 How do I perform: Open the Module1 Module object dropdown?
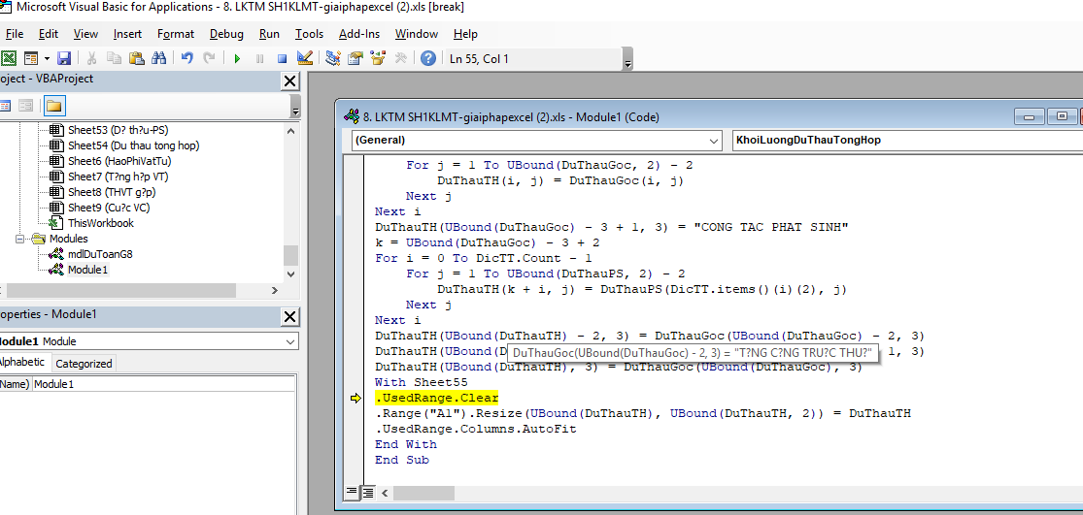[x=289, y=341]
